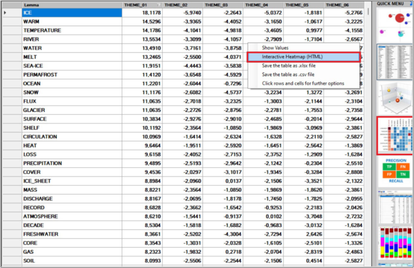Screen dimensions: 414x268
Task: Choose Save the table as .xlsx file
Action: tap(289, 66)
